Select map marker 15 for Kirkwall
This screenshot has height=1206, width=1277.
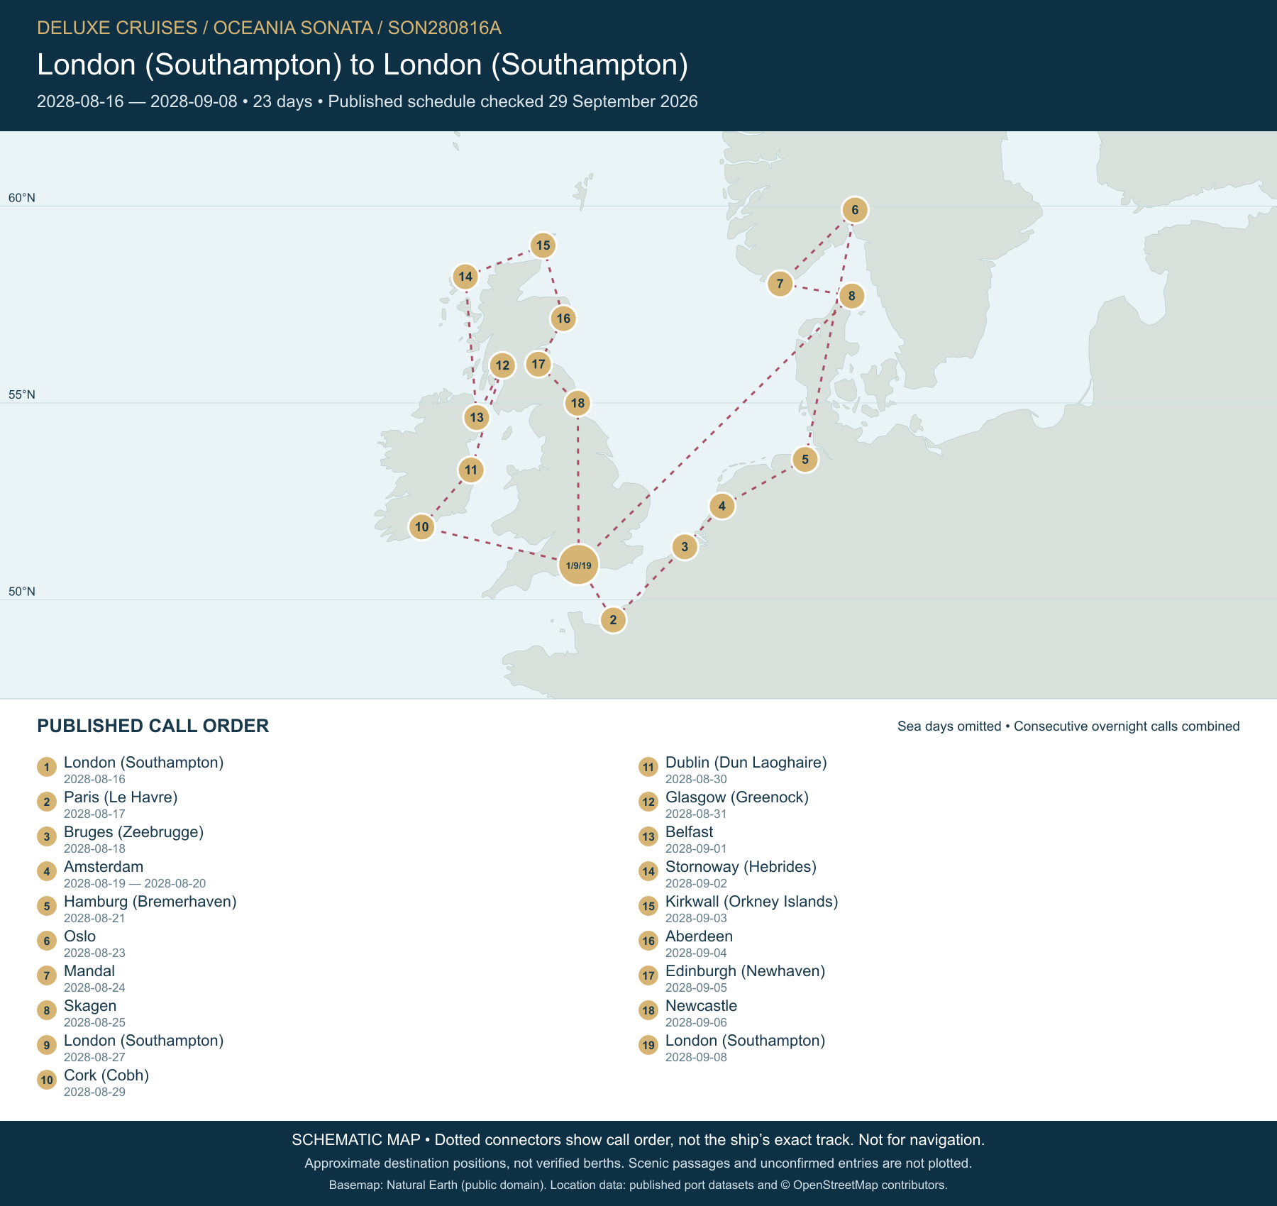[543, 245]
